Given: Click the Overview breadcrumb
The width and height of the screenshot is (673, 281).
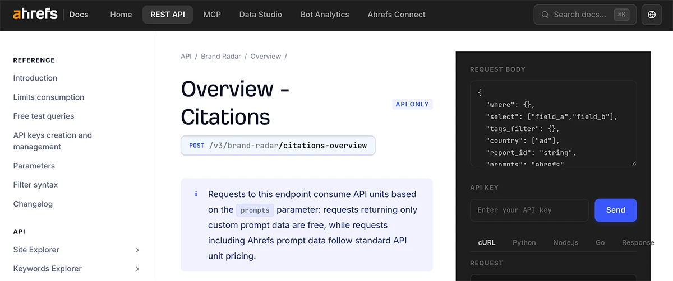Looking at the screenshot, I should (266, 57).
